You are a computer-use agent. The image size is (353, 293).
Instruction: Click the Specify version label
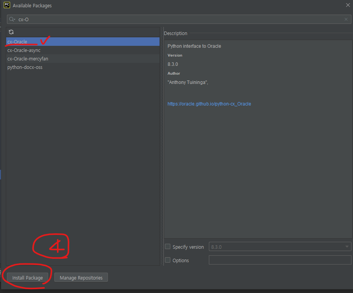(188, 247)
